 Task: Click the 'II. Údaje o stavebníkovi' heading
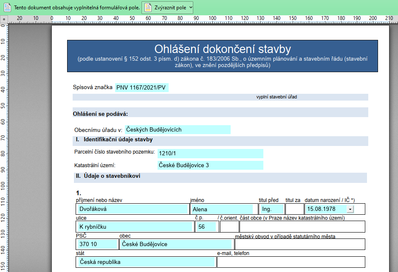pyautogui.click(x=108, y=176)
